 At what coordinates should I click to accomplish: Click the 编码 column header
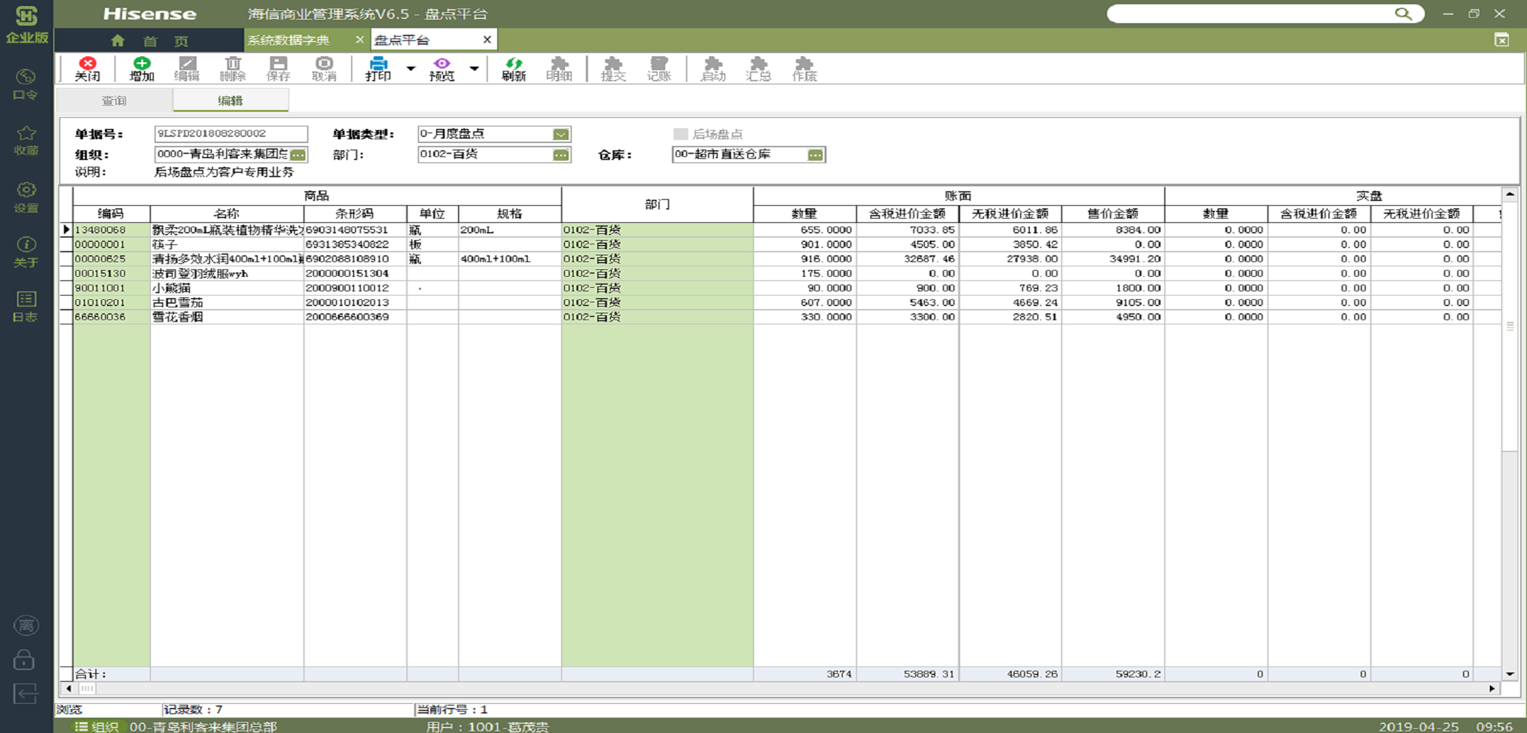pyautogui.click(x=111, y=214)
